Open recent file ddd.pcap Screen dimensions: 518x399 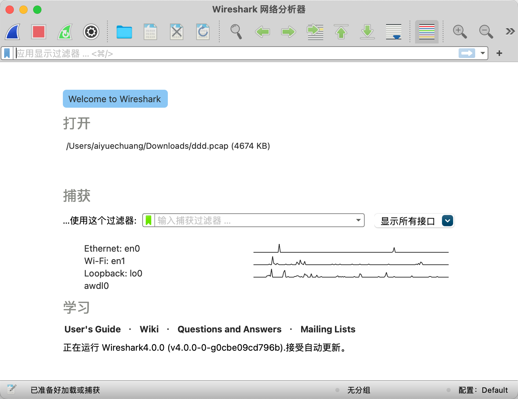168,146
